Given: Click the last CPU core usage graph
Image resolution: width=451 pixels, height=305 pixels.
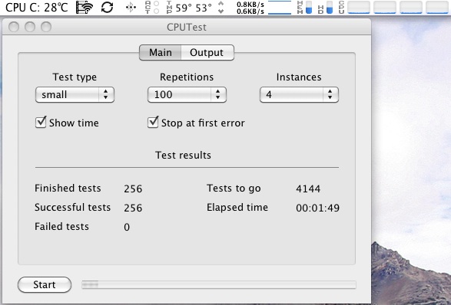Looking at the screenshot, I should click(437, 8).
